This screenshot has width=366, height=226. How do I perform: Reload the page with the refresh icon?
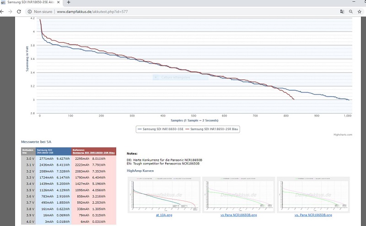[x=19, y=12]
